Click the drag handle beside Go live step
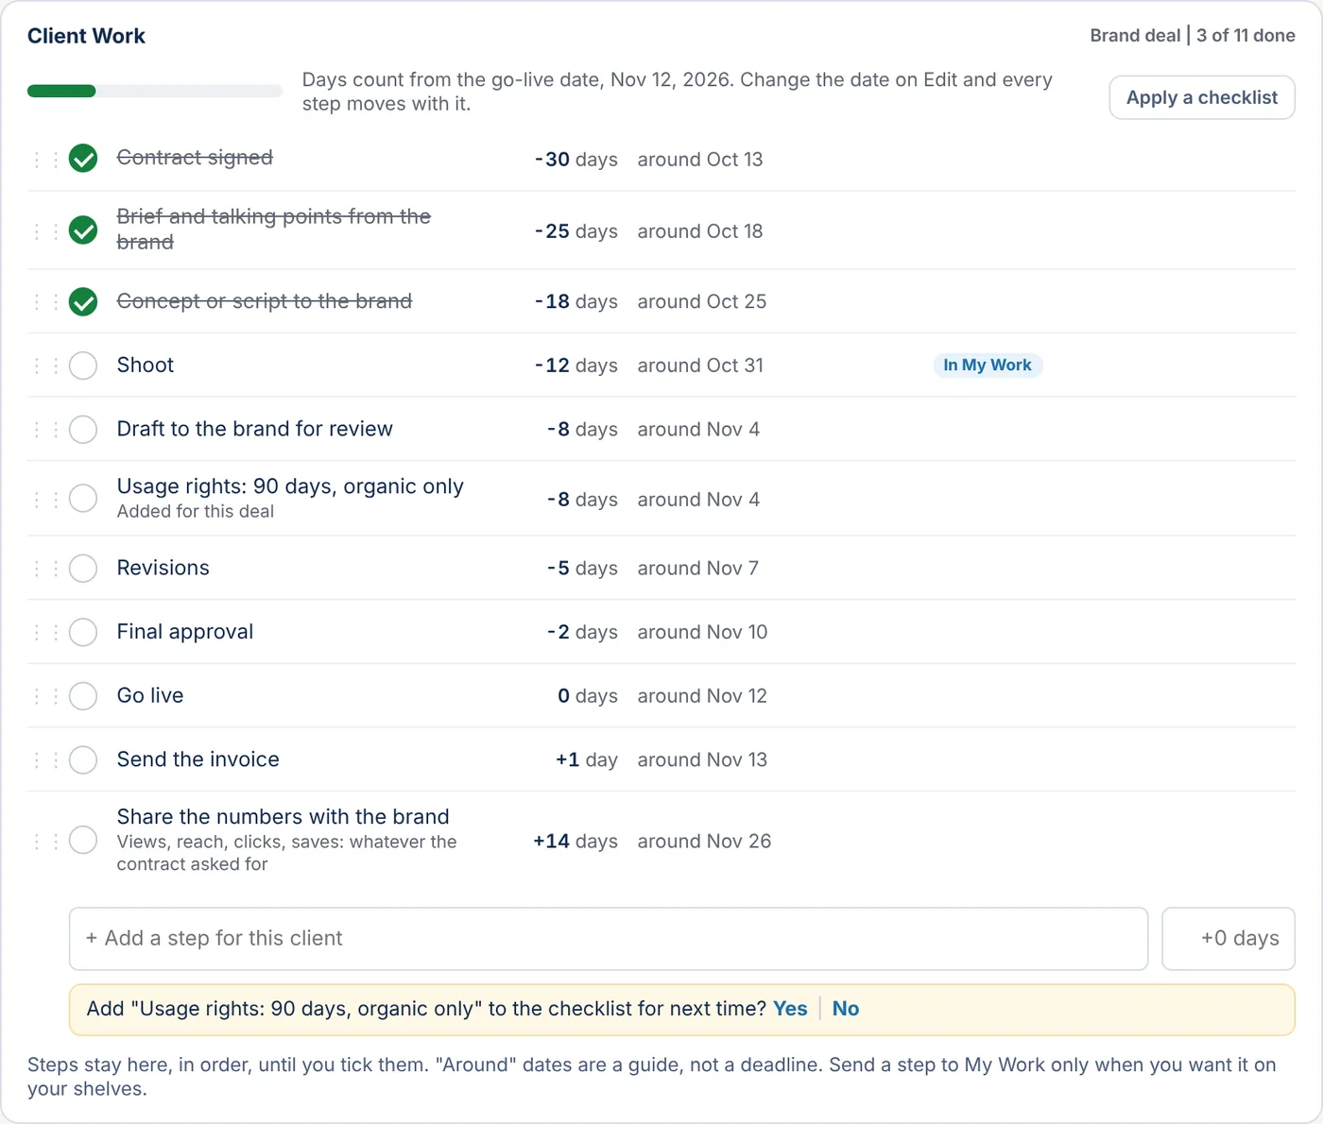Screen dimensions: 1323x1124 click(x=46, y=696)
